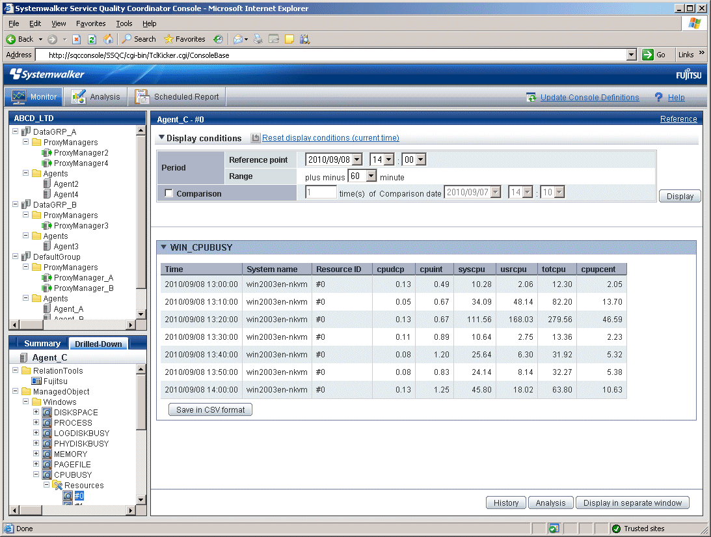The image size is (711, 537).
Task: Click the PROCESS monitor icon
Action: tap(47, 422)
